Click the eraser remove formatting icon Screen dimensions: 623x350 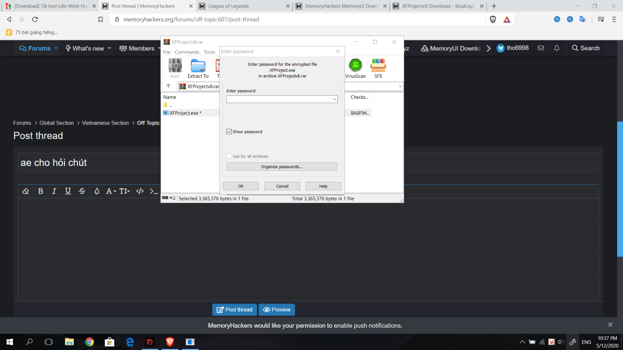[26, 191]
